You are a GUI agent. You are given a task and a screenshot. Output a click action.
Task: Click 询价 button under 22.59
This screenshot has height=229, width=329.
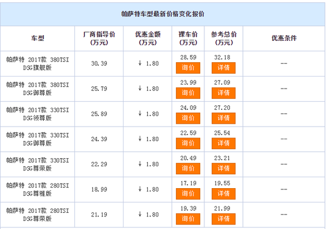pos(188,143)
